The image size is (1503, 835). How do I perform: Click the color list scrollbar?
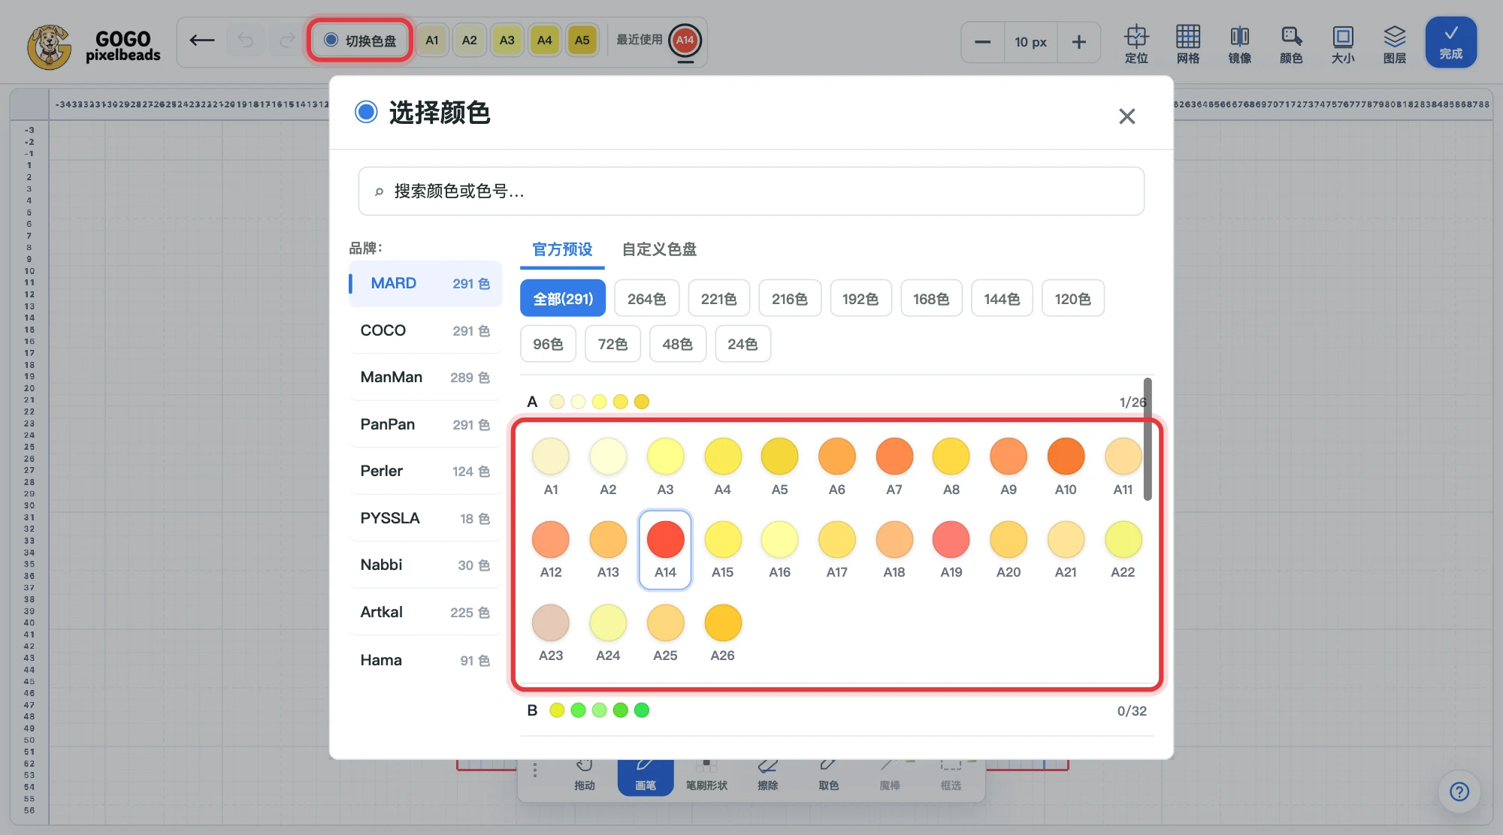[x=1148, y=439]
